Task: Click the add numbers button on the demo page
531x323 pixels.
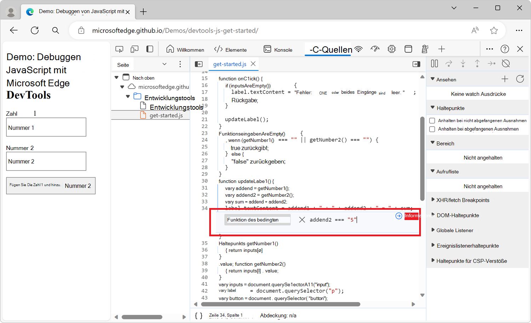Action: click(51, 186)
